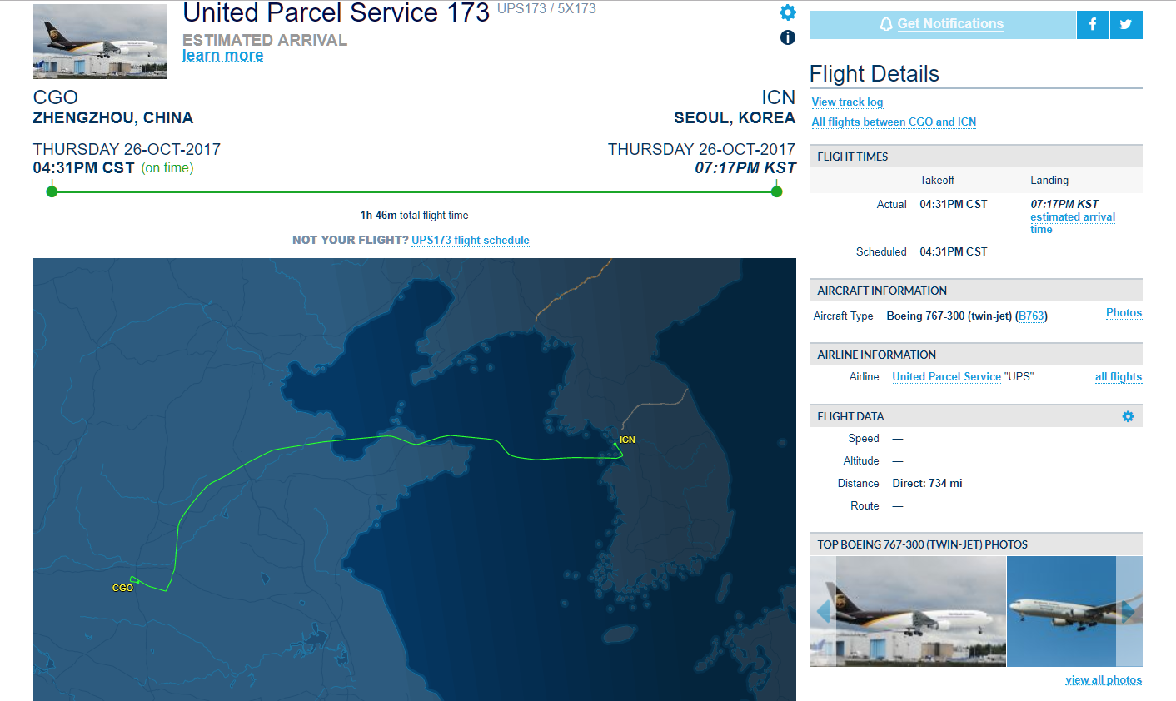This screenshot has width=1176, height=701.
Task: Click previous photo arrow in carousel
Action: pyautogui.click(x=823, y=612)
